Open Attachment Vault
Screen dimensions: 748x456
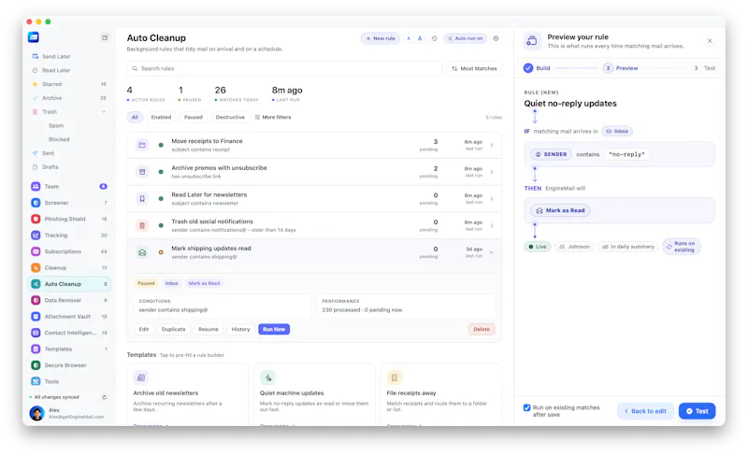(67, 316)
